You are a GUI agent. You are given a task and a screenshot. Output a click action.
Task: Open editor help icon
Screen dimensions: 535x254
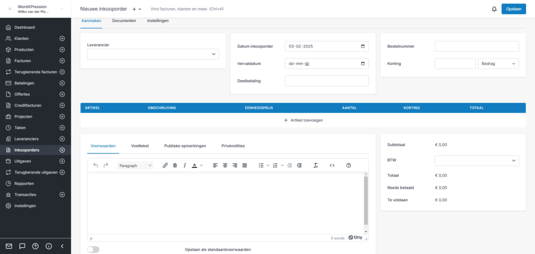coord(348,165)
